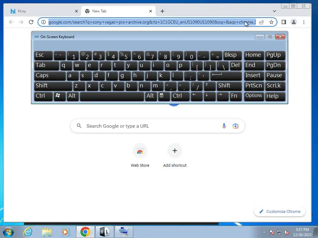Screen dimensions: 318x238
Task: Click the Windows logo key on keyboard
Action: click(60, 96)
